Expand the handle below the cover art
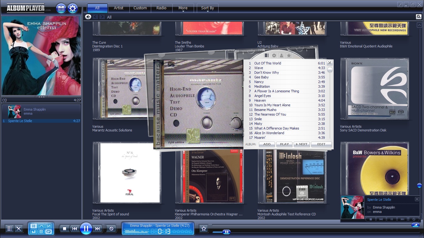424x238 pixels. (x=41, y=97)
